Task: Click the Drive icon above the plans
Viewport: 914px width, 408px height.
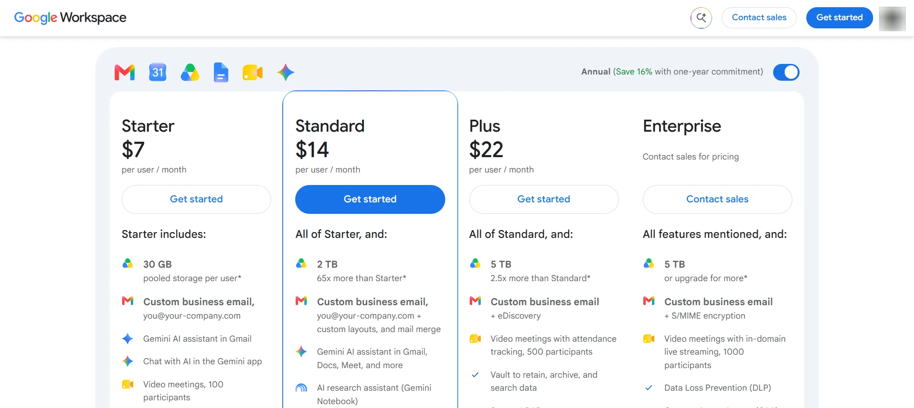Action: (x=190, y=73)
